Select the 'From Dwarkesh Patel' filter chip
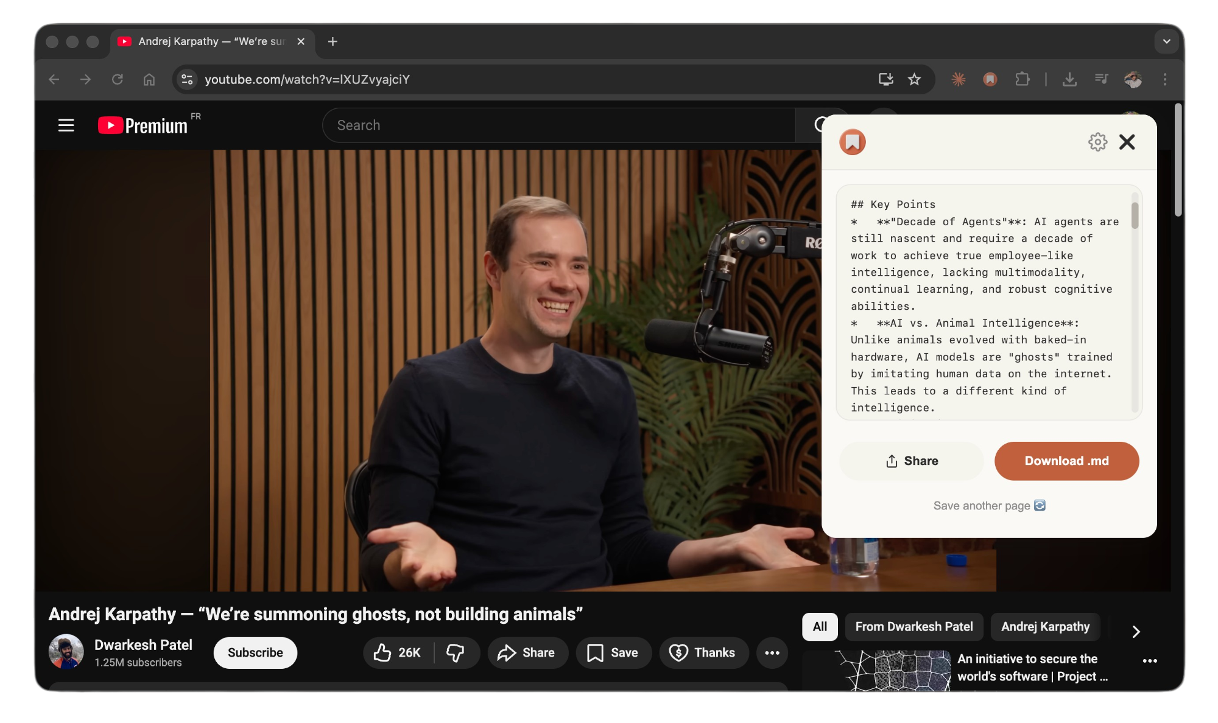This screenshot has width=1218, height=723. point(913,626)
